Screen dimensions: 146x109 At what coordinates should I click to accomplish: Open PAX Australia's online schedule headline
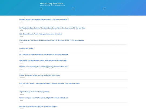[44, 55]
